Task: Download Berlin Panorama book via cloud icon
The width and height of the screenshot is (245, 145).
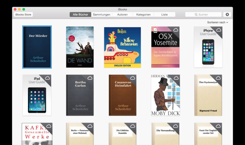Action: pyautogui.click(x=90, y=126)
